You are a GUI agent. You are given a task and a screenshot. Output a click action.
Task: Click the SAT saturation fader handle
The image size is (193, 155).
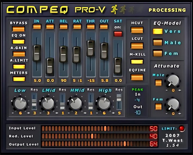118,66
